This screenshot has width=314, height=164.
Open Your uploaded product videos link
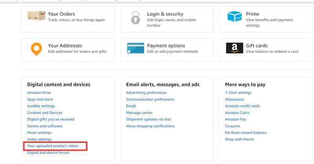[x=53, y=146]
